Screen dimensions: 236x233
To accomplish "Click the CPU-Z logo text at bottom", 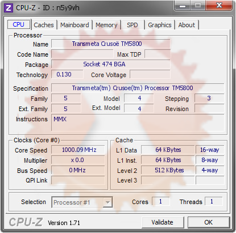I will tap(26, 222).
